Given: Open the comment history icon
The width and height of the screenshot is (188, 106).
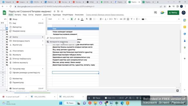Looking at the screenshot, I should pos(155,12).
